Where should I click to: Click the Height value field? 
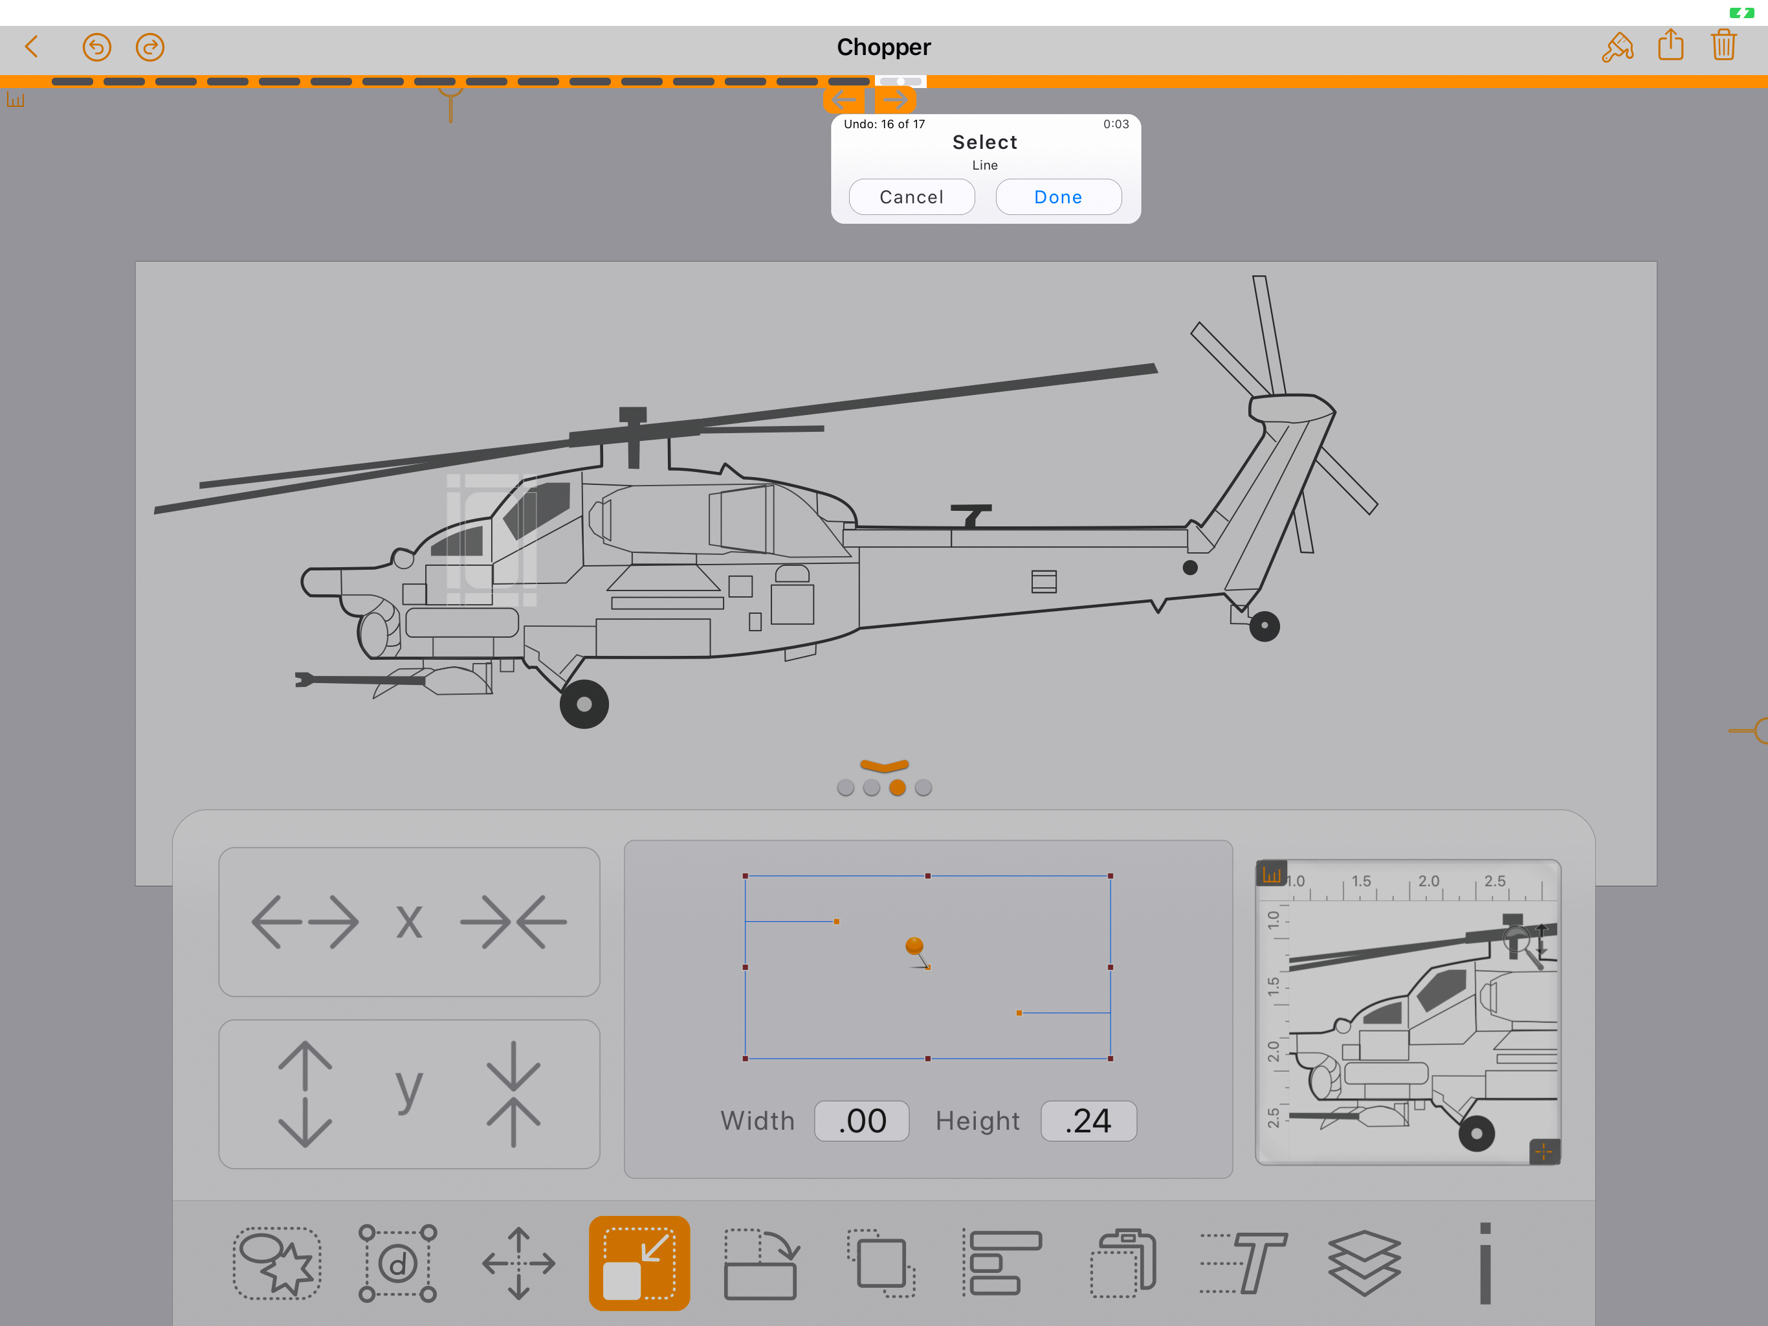(x=1088, y=1121)
